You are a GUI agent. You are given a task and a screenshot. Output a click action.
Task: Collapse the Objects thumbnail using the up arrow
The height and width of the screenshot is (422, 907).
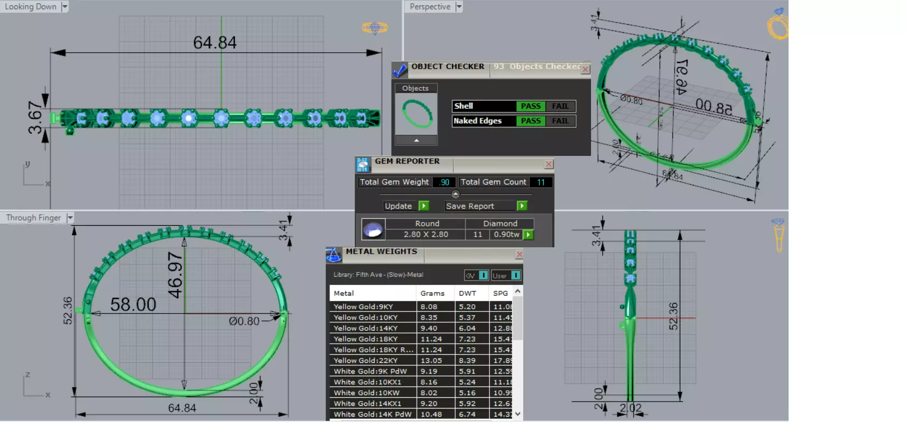[416, 140]
